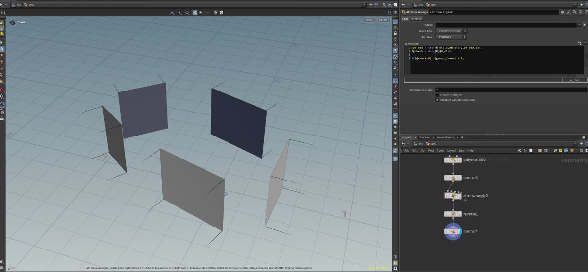588x272 pixels.
Task: Open the Run Over dropdown
Action: click(x=451, y=37)
